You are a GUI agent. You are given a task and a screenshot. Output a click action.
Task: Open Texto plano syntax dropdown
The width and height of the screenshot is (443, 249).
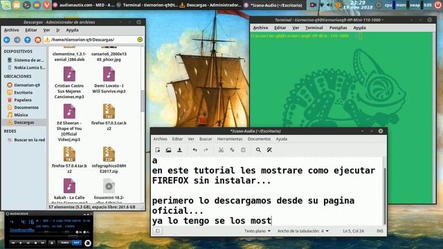click(x=257, y=231)
